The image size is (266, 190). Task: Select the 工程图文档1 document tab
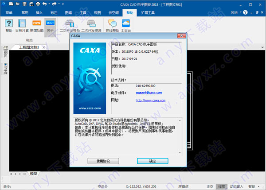click(x=29, y=47)
